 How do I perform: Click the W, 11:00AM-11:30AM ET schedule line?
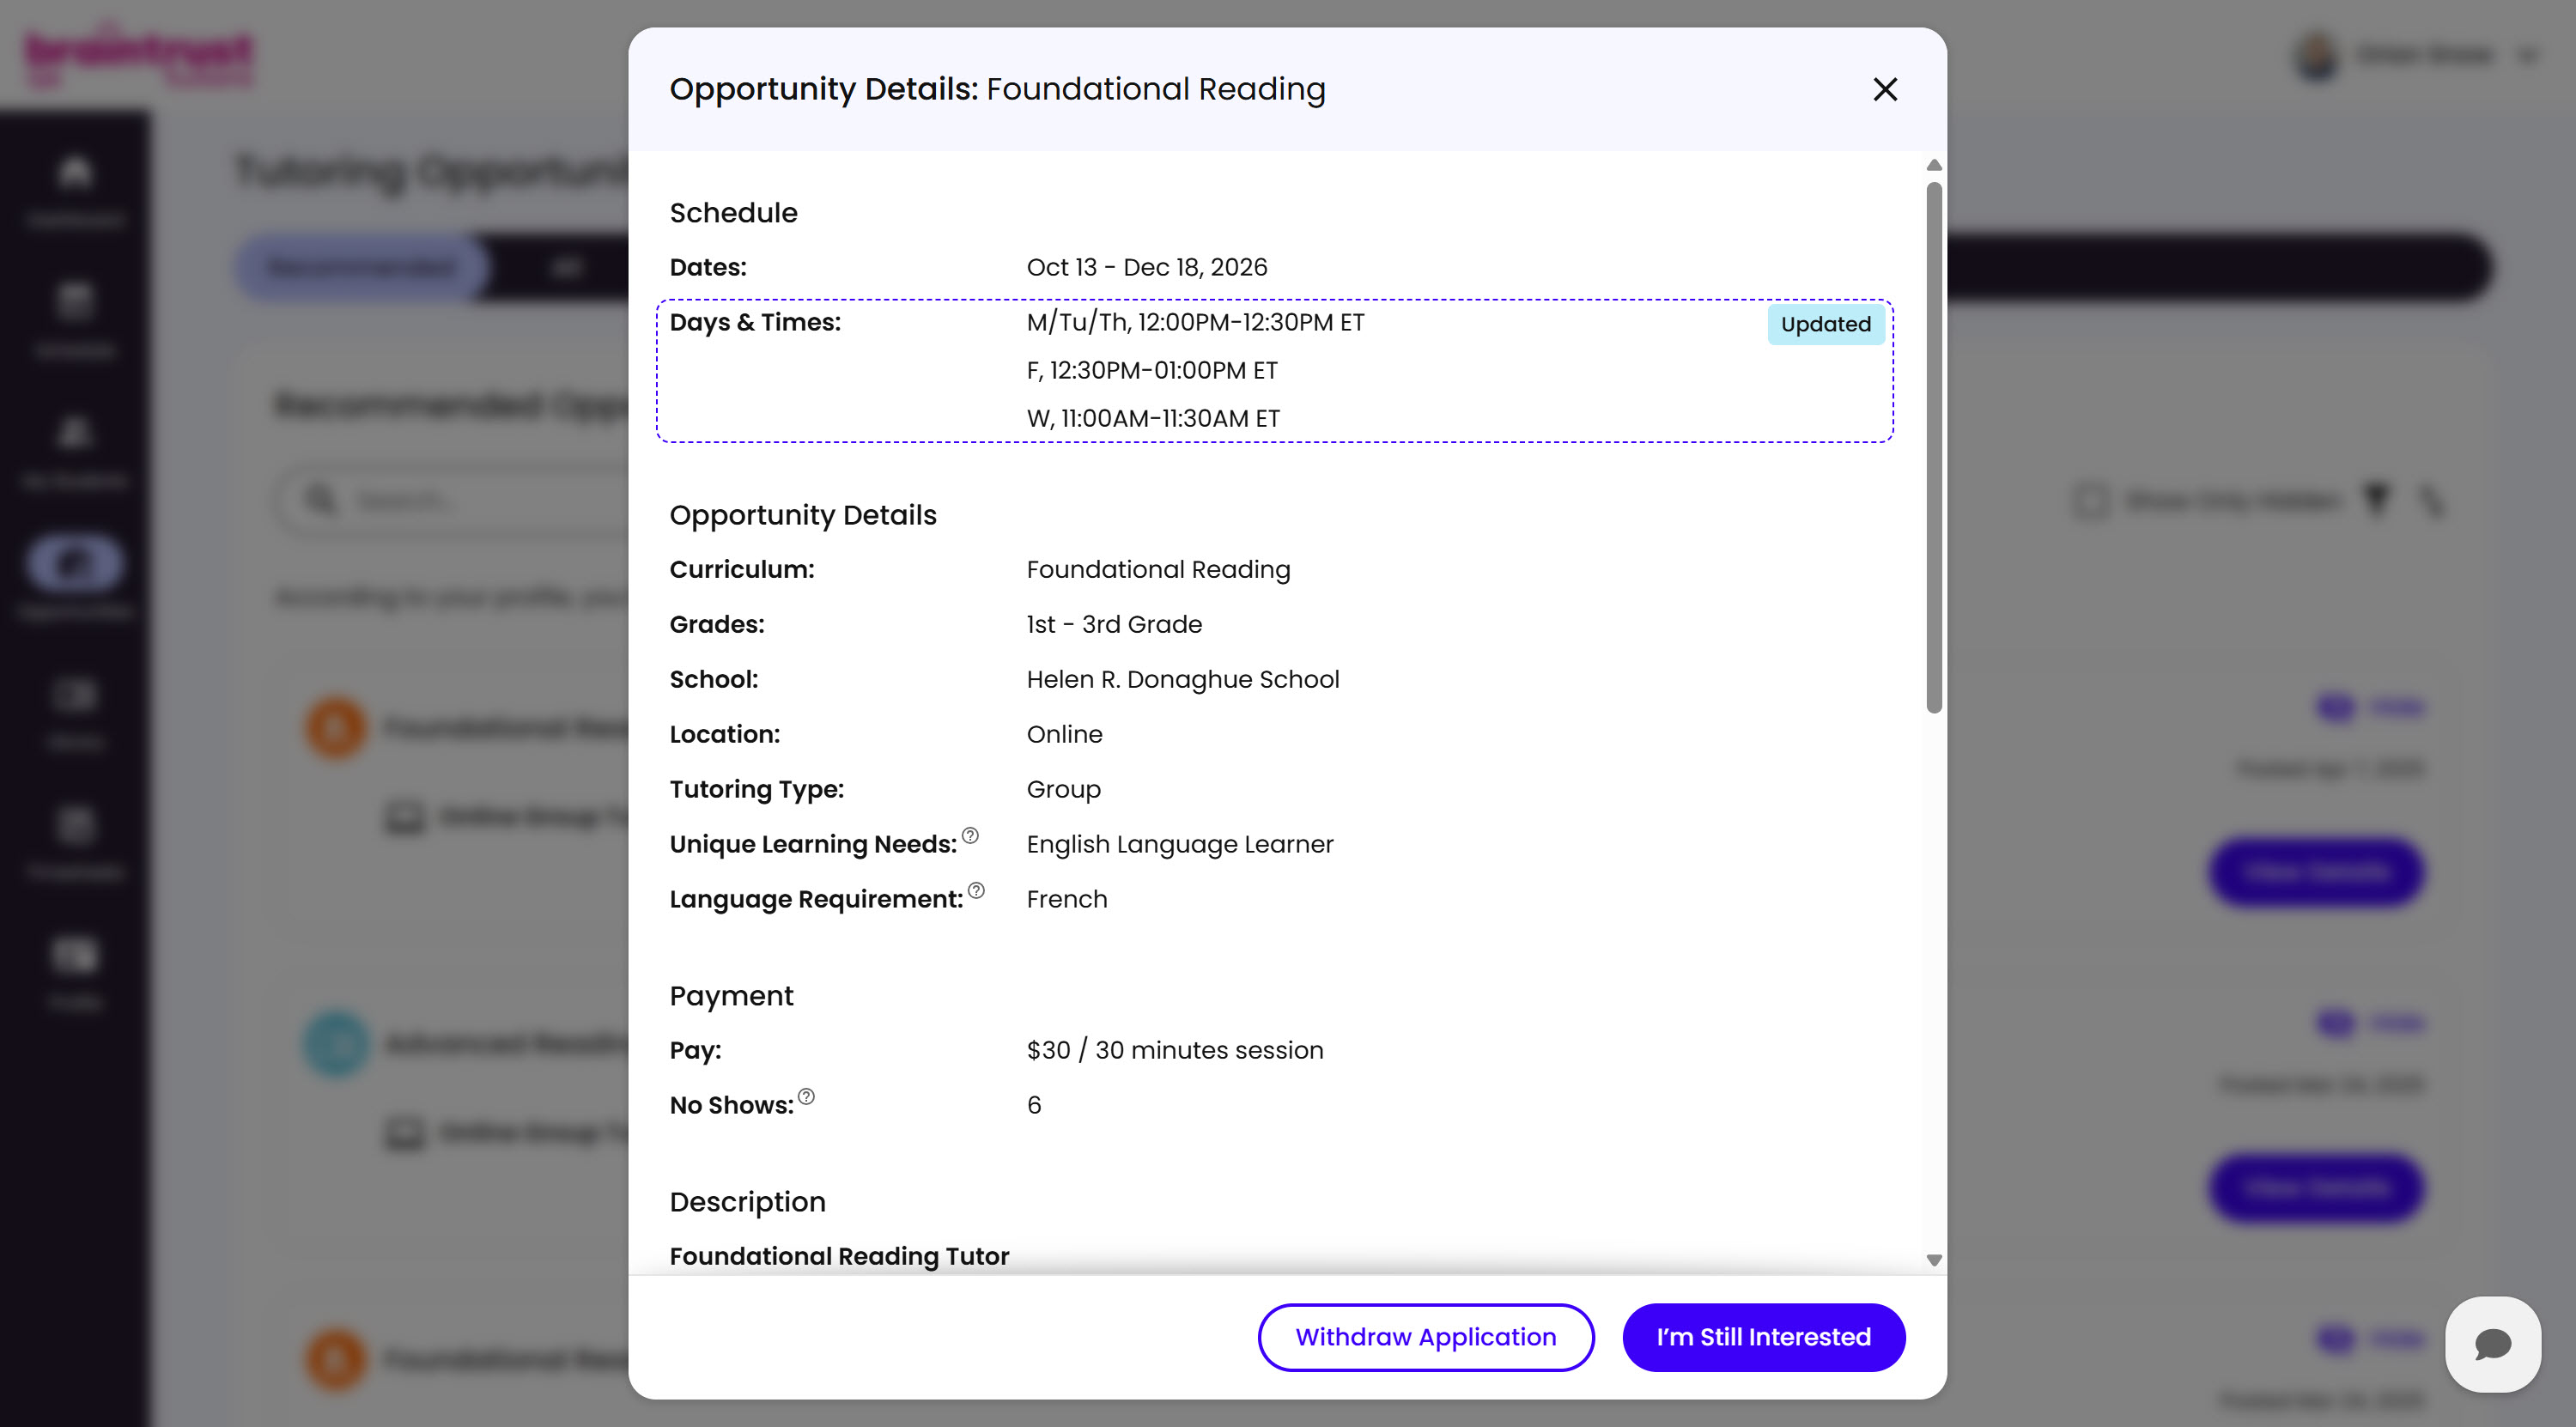coord(1153,418)
